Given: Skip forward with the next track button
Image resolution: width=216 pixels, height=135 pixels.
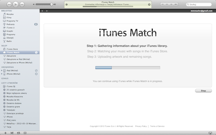Looking at the screenshot, I should pyautogui.click(x=22, y=5).
